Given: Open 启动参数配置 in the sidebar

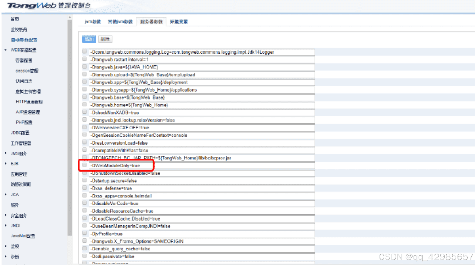Looking at the screenshot, I should tap(24, 40).
